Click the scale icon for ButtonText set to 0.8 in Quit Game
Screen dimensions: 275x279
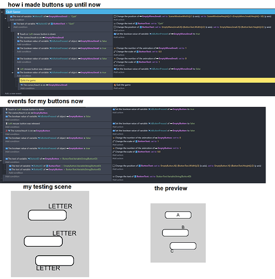click(115, 52)
